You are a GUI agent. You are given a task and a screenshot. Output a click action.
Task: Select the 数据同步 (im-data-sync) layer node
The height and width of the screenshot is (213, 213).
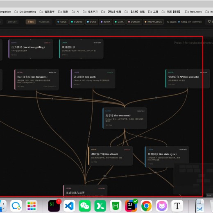[x=167, y=156]
